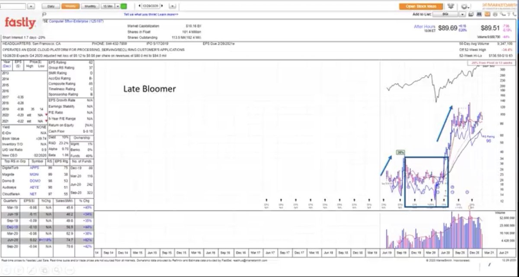The width and height of the screenshot is (519, 277).
Task: Click the Year (Dec) column header
Action: click(x=6, y=65)
